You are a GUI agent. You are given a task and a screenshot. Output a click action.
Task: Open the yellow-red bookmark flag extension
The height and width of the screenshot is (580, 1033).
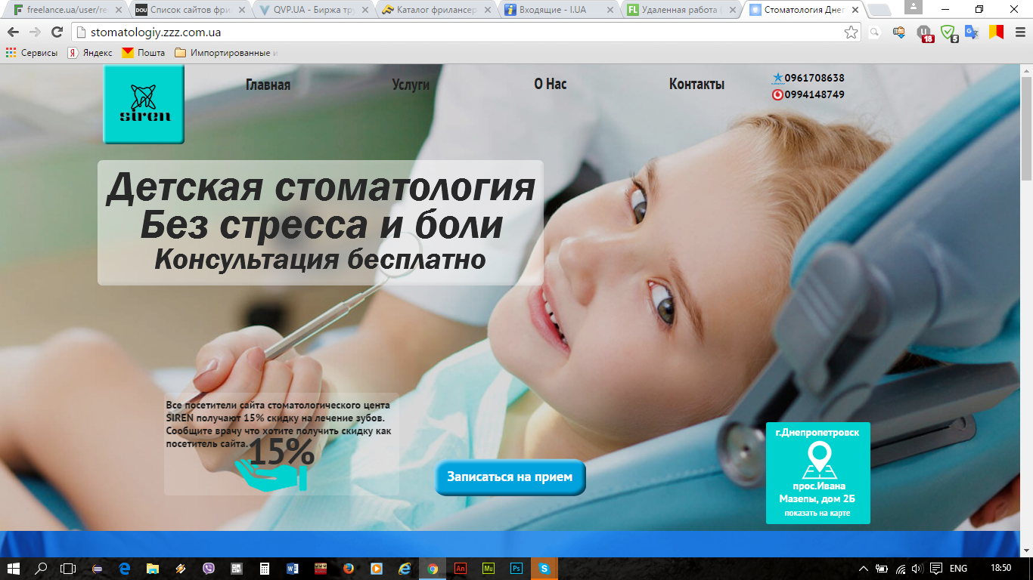click(997, 32)
